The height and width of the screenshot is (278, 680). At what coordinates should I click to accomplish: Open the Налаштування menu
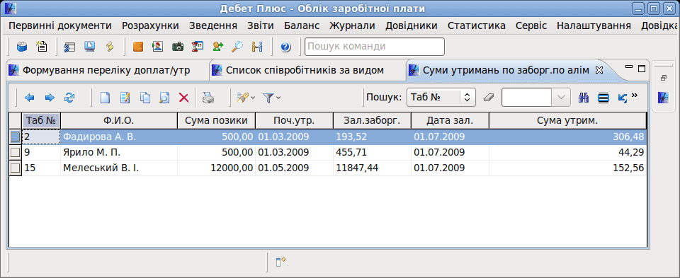[x=594, y=25]
